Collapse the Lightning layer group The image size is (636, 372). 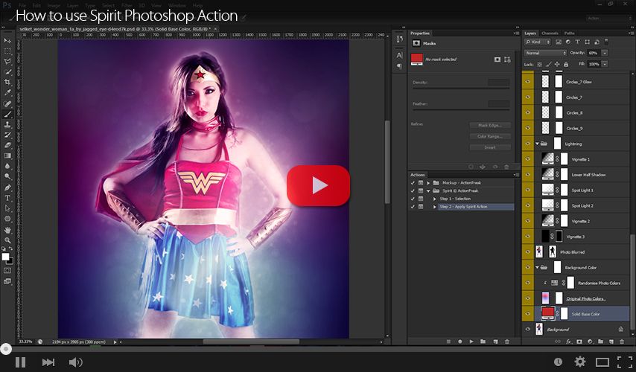pos(538,144)
